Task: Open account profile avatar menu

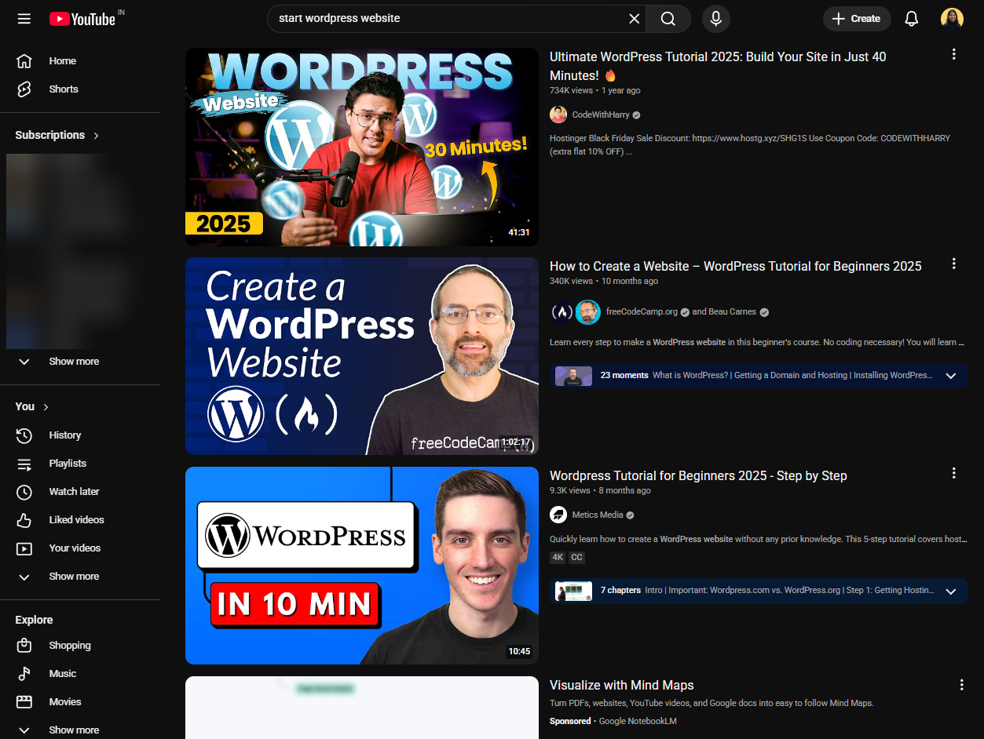Action: click(x=952, y=19)
